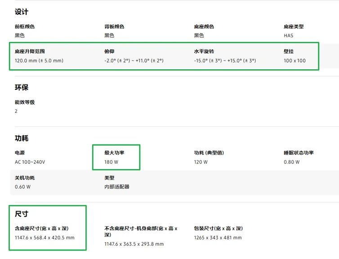Click the 背板颜色 label
This screenshot has width=339, height=259.
(114, 27)
